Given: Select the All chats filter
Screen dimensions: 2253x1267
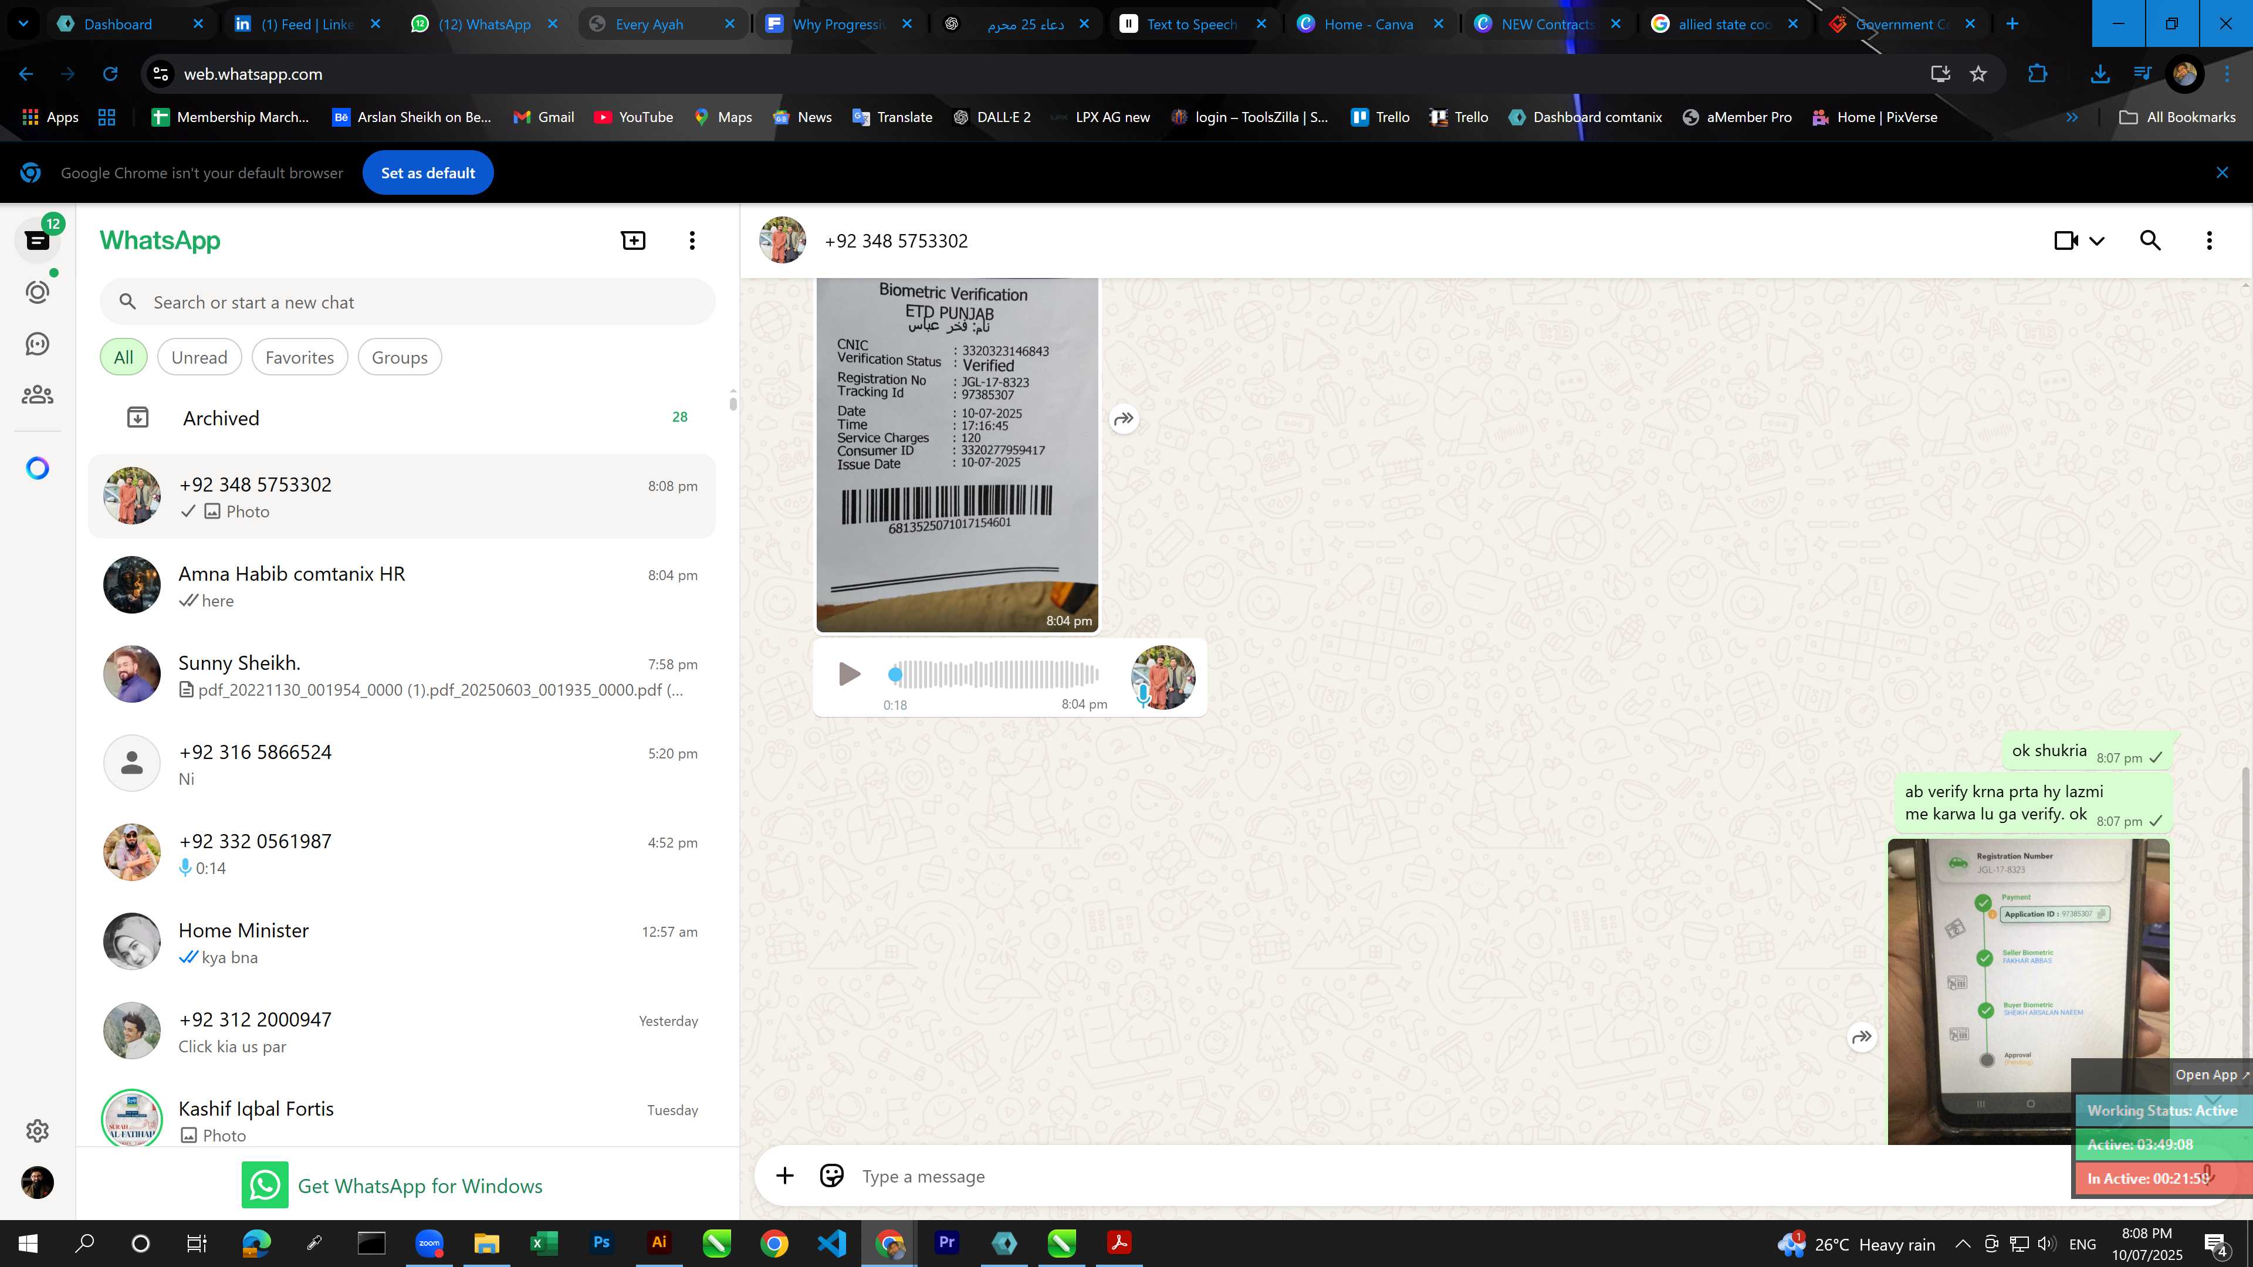Looking at the screenshot, I should click(x=123, y=358).
